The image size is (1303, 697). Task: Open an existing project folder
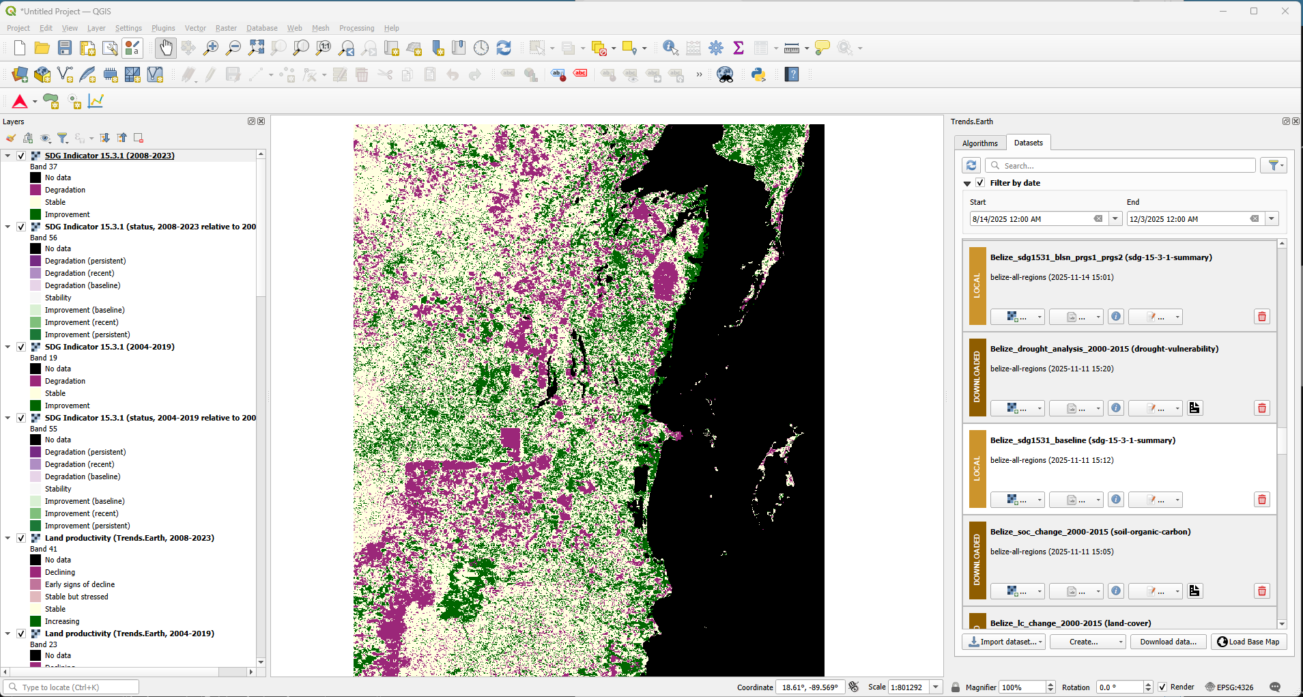42,48
